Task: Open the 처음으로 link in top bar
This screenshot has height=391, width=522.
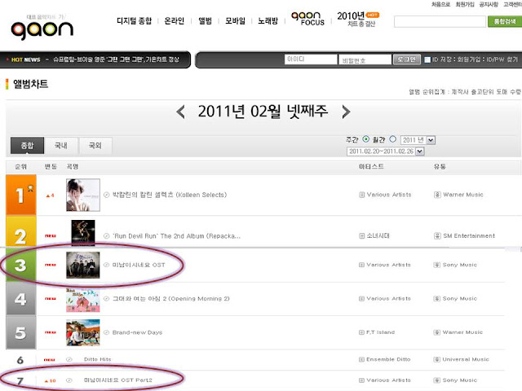Action: pos(440,4)
